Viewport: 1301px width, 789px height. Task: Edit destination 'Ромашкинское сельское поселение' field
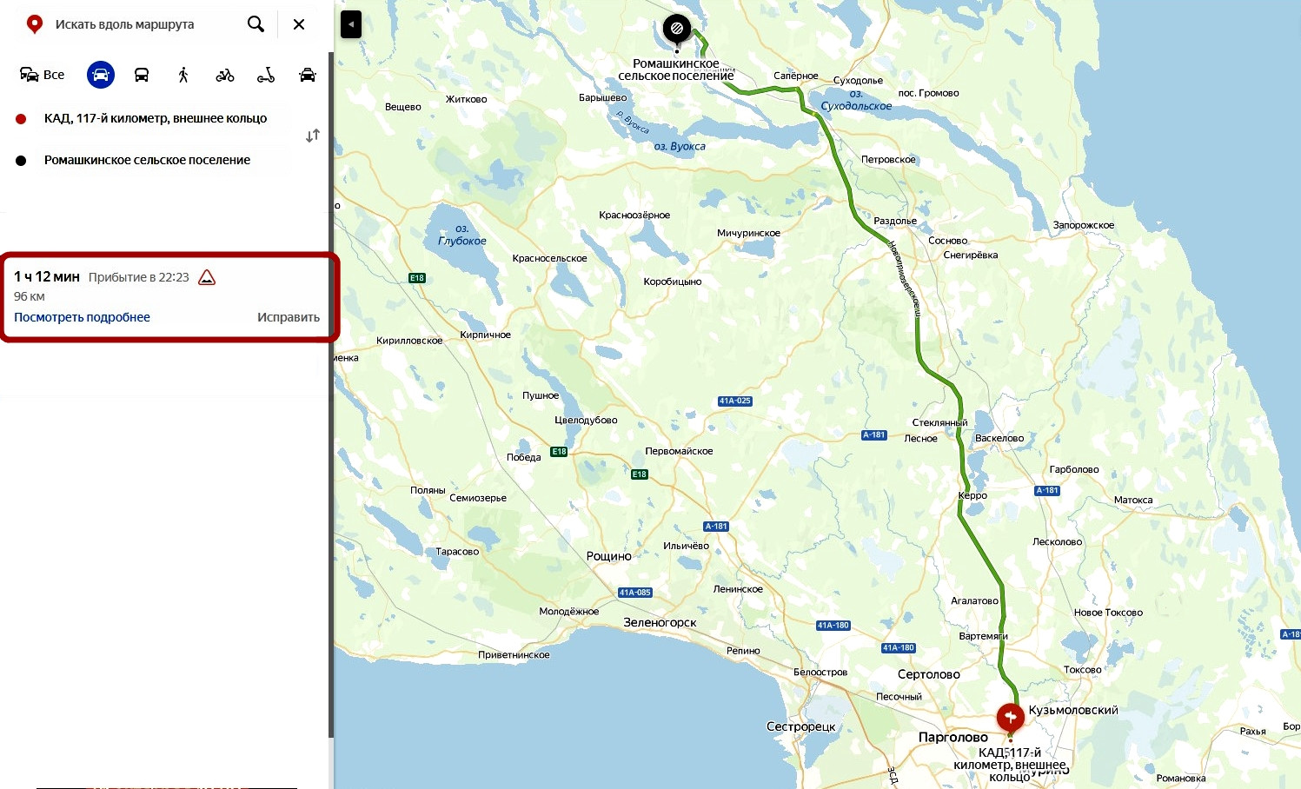(147, 160)
